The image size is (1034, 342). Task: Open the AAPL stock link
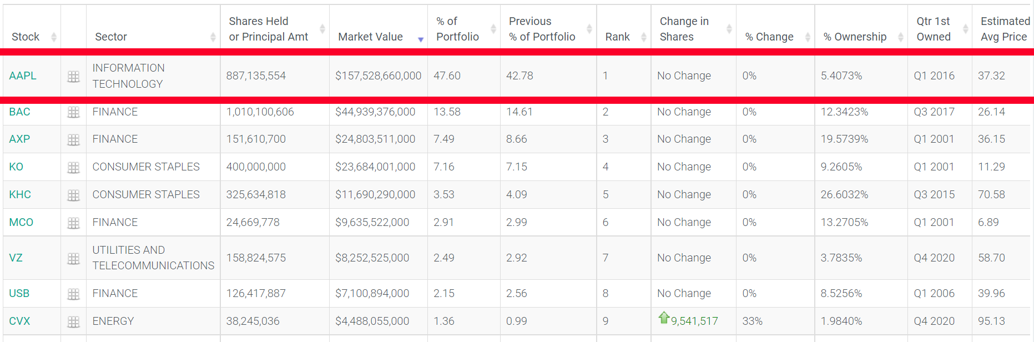23,76
